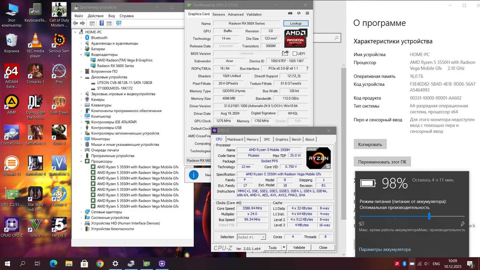Viewport: 480px width, 270px height.
Task: Open the Файл menu in Device Manager
Action: [78, 16]
